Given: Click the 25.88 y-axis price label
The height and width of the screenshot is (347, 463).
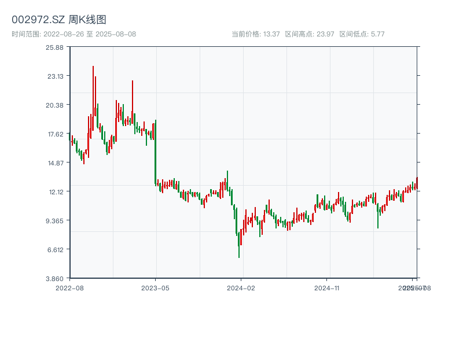Looking at the screenshot, I should (x=55, y=47).
